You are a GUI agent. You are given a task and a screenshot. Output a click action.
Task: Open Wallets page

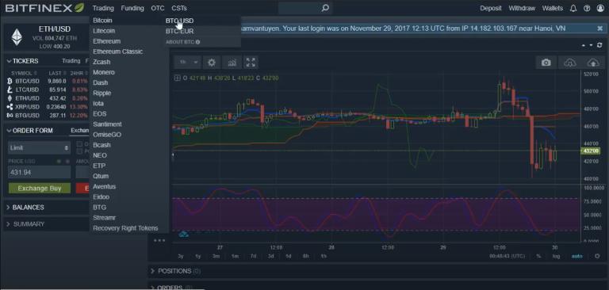coord(552,8)
